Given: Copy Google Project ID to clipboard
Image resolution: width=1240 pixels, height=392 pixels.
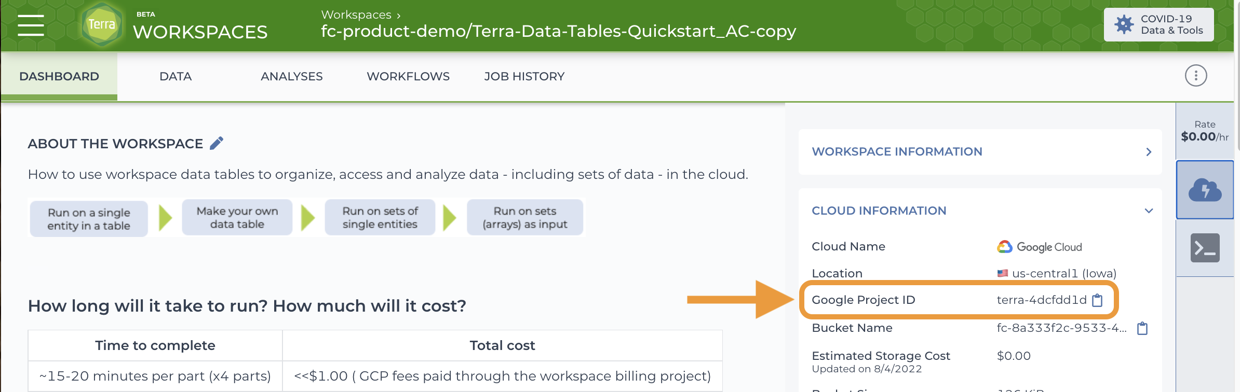Looking at the screenshot, I should [x=1097, y=300].
